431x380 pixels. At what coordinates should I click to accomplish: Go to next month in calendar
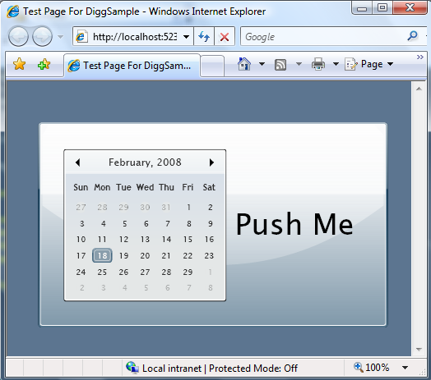(211, 163)
